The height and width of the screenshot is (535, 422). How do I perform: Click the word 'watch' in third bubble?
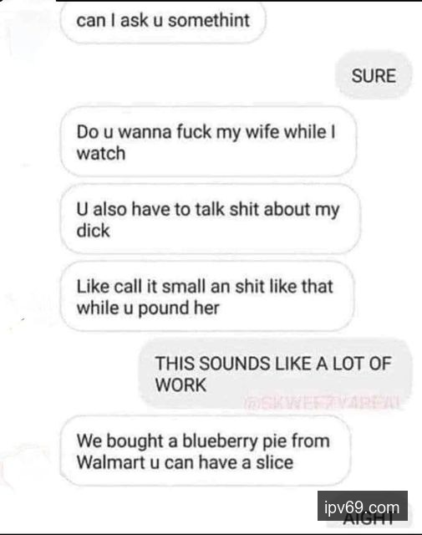coord(101,154)
